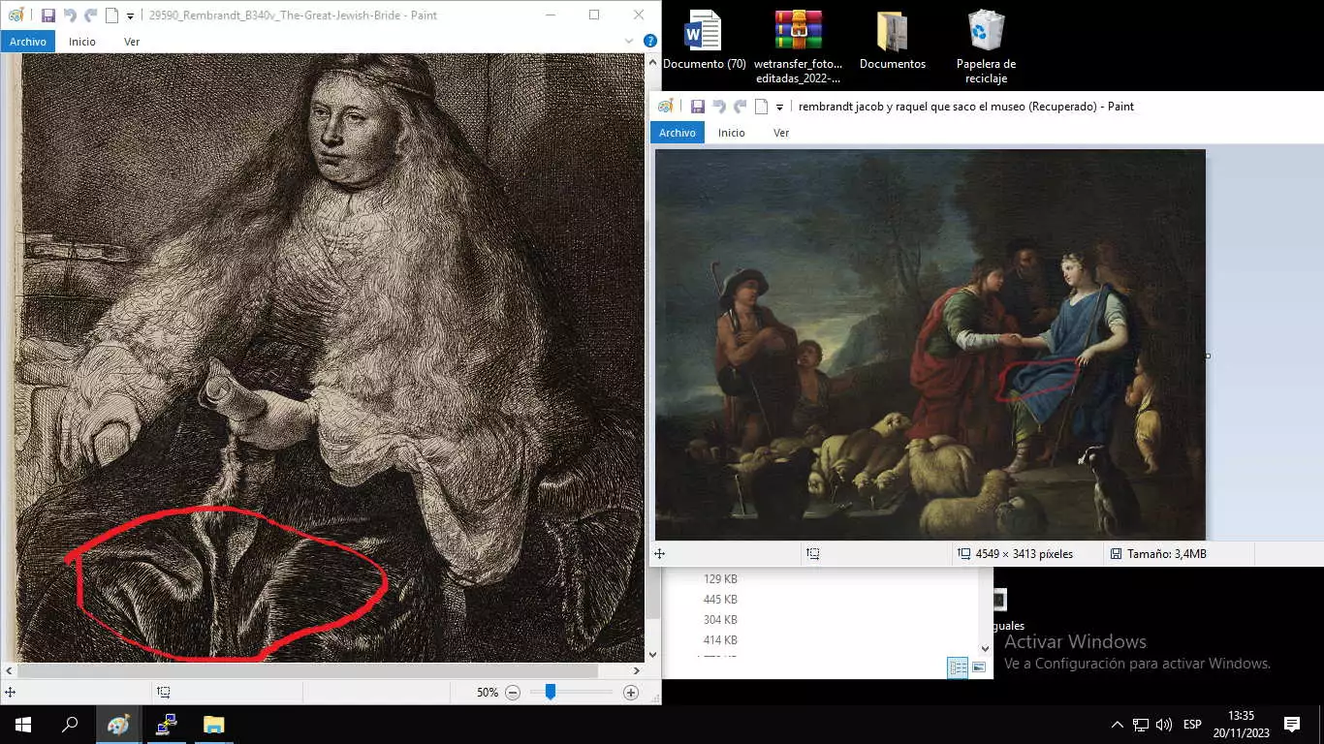Image resolution: width=1324 pixels, height=744 pixels.
Task: Select Papelera de reciclaje icon on desktop
Action: [x=986, y=47]
